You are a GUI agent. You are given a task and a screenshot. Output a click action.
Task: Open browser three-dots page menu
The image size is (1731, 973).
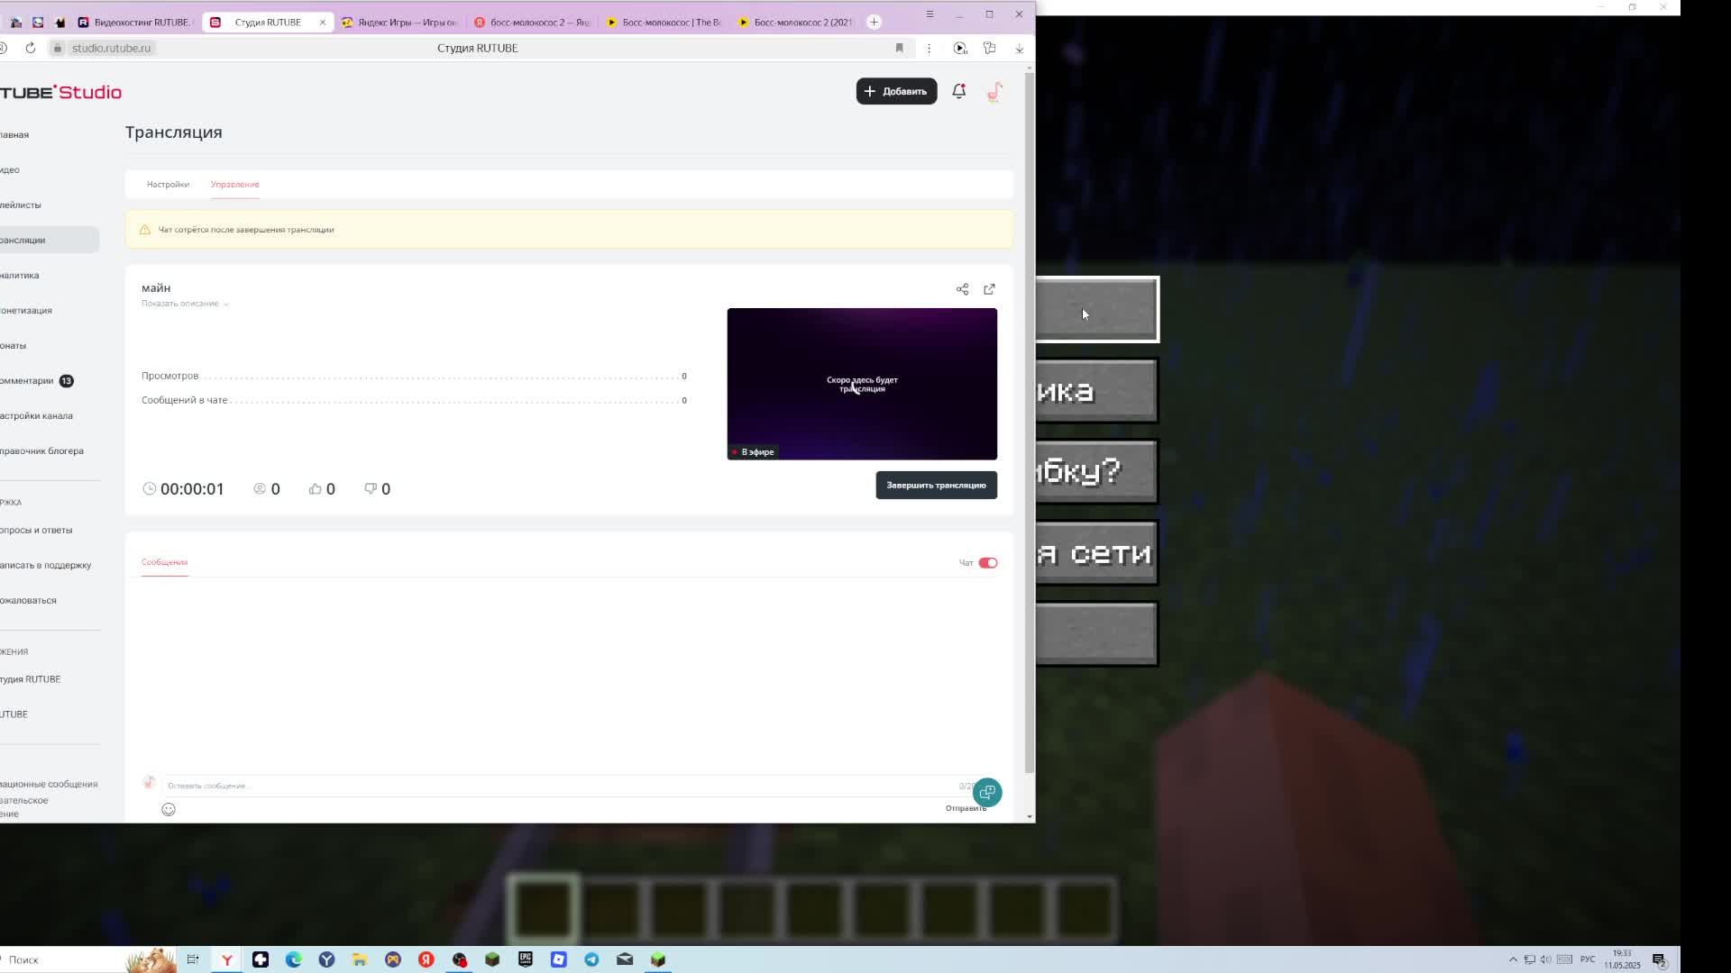[x=929, y=48]
